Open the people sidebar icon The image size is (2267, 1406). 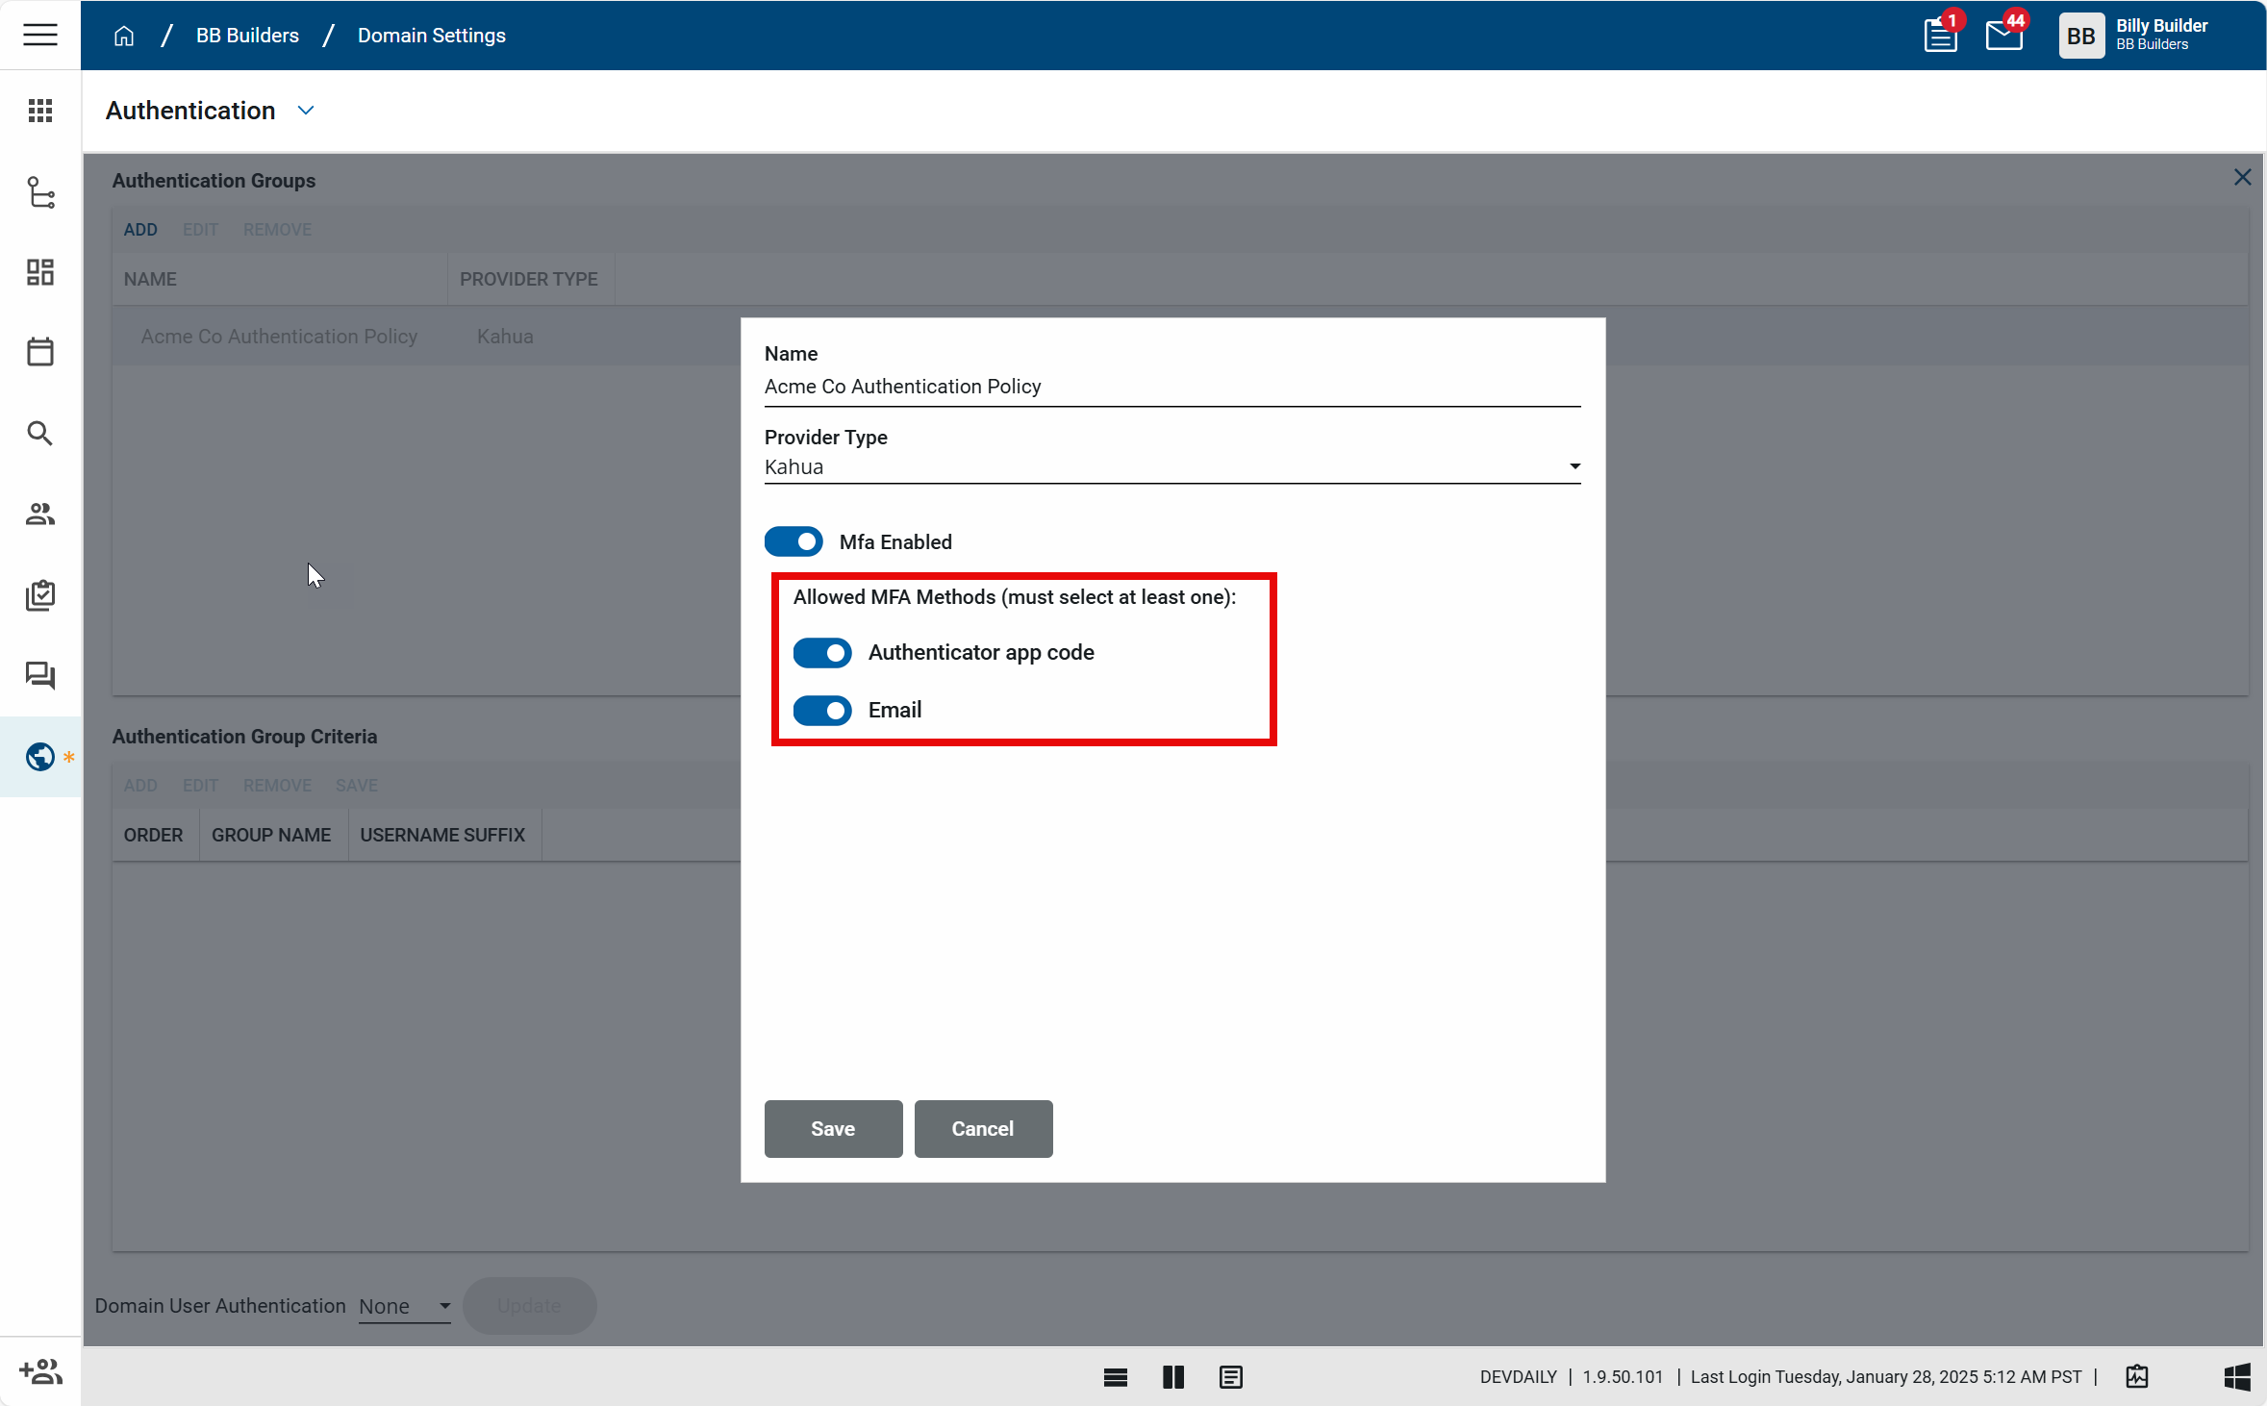point(39,515)
